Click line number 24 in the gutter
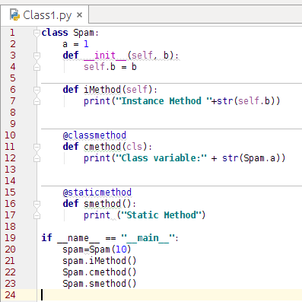The image size is (302, 302). point(10,295)
